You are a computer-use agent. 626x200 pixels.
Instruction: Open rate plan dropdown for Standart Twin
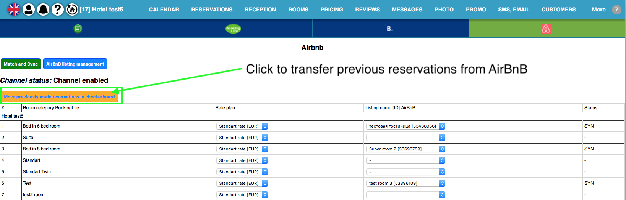click(x=242, y=172)
